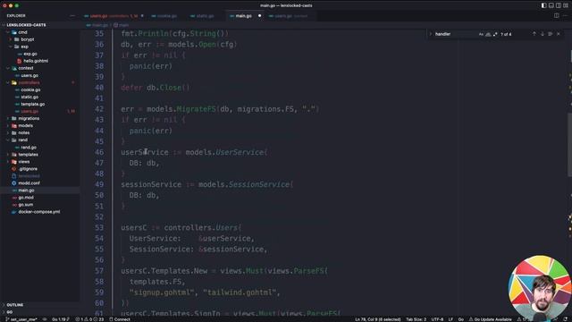The height and width of the screenshot is (322, 572).
Task: Change Tab Size setting in status bar
Action: [x=416, y=319]
